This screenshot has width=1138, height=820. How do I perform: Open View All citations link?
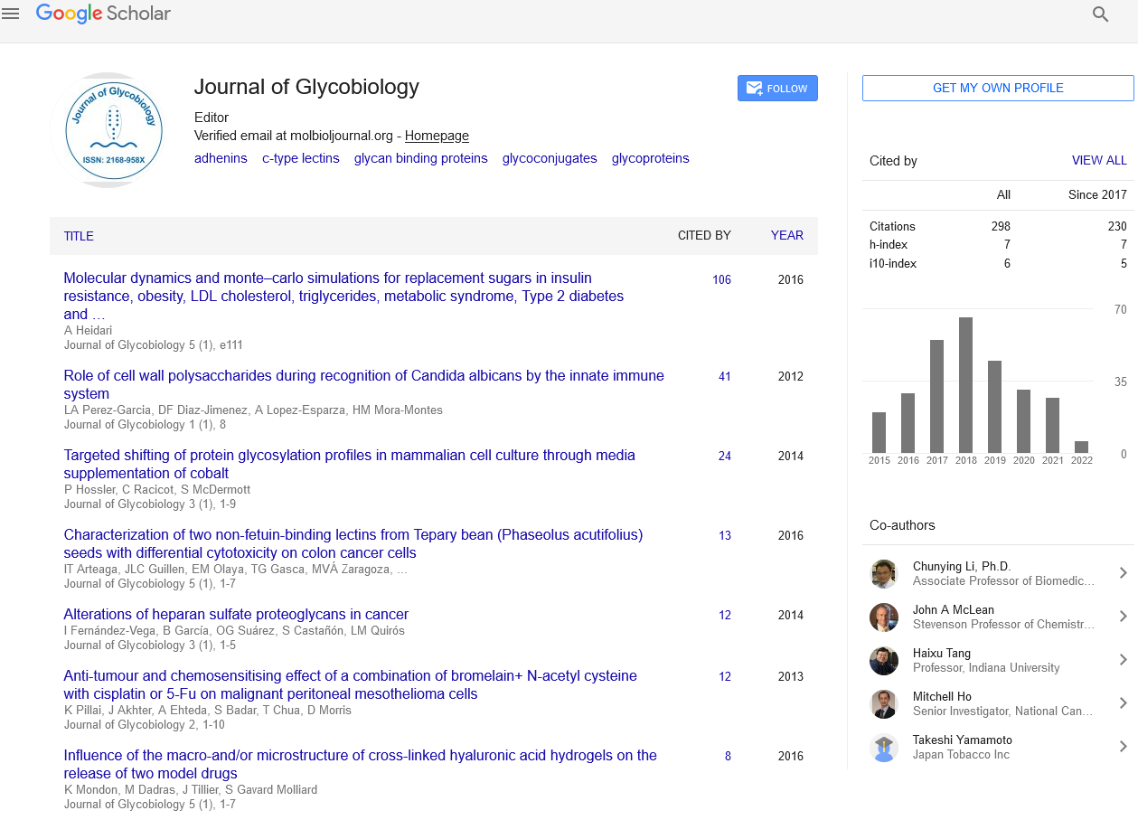click(x=1099, y=160)
